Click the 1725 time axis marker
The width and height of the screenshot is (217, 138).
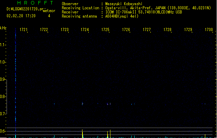(x=105, y=30)
